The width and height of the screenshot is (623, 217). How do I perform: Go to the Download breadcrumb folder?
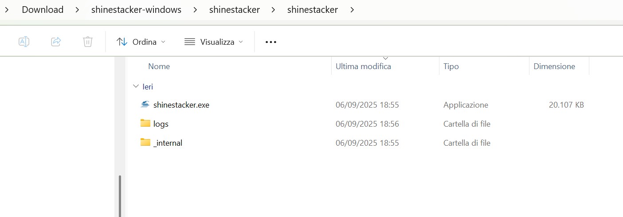click(x=43, y=9)
